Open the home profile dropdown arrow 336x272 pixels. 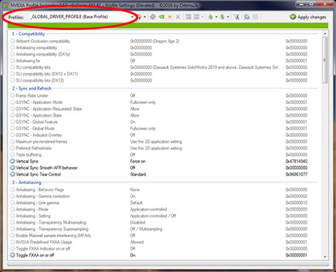[x=145, y=17]
